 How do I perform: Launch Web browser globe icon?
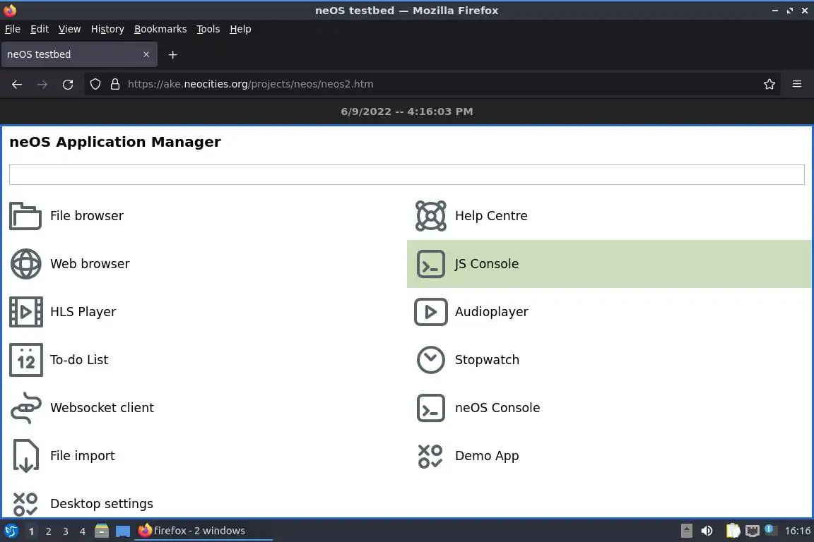point(25,264)
